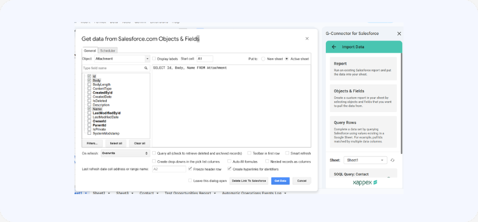
Task: Switch to the Scheduler tab
Action: point(108,51)
